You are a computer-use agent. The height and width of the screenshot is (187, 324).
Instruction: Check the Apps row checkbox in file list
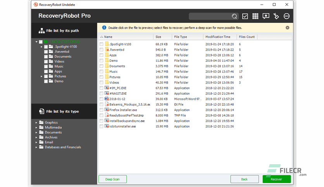101,55
